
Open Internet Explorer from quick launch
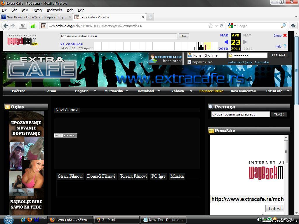tap(23, 220)
